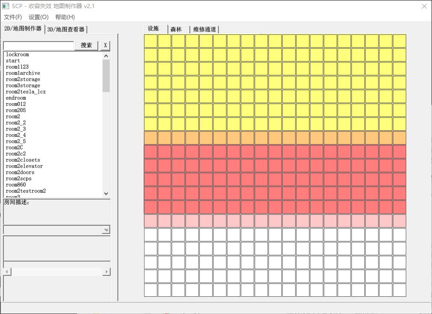Select room205 in the room list

(x=16, y=110)
